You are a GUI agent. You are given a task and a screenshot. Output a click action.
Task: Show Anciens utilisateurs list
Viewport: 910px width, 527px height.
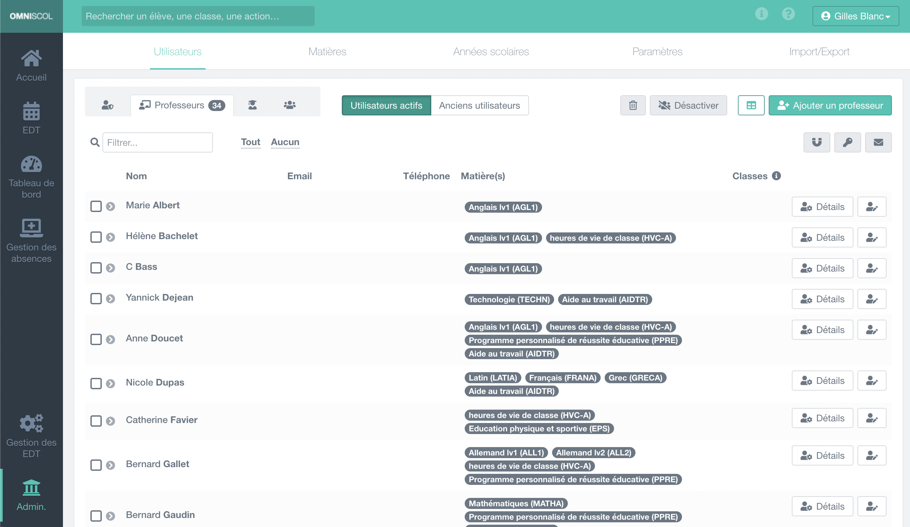pos(479,105)
